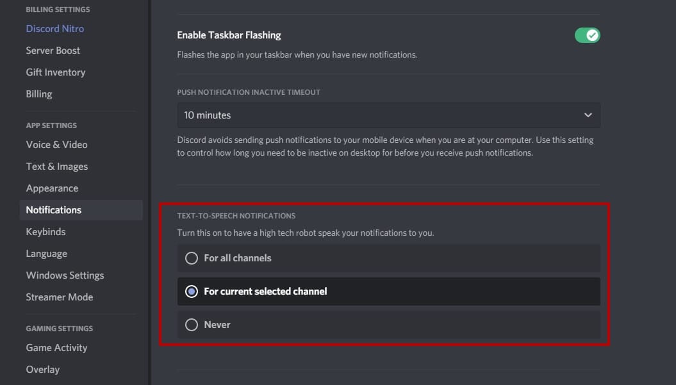Go to Appearance settings

click(52, 188)
